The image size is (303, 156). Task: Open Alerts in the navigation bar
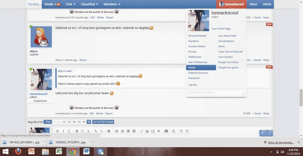pyautogui.click(x=267, y=4)
